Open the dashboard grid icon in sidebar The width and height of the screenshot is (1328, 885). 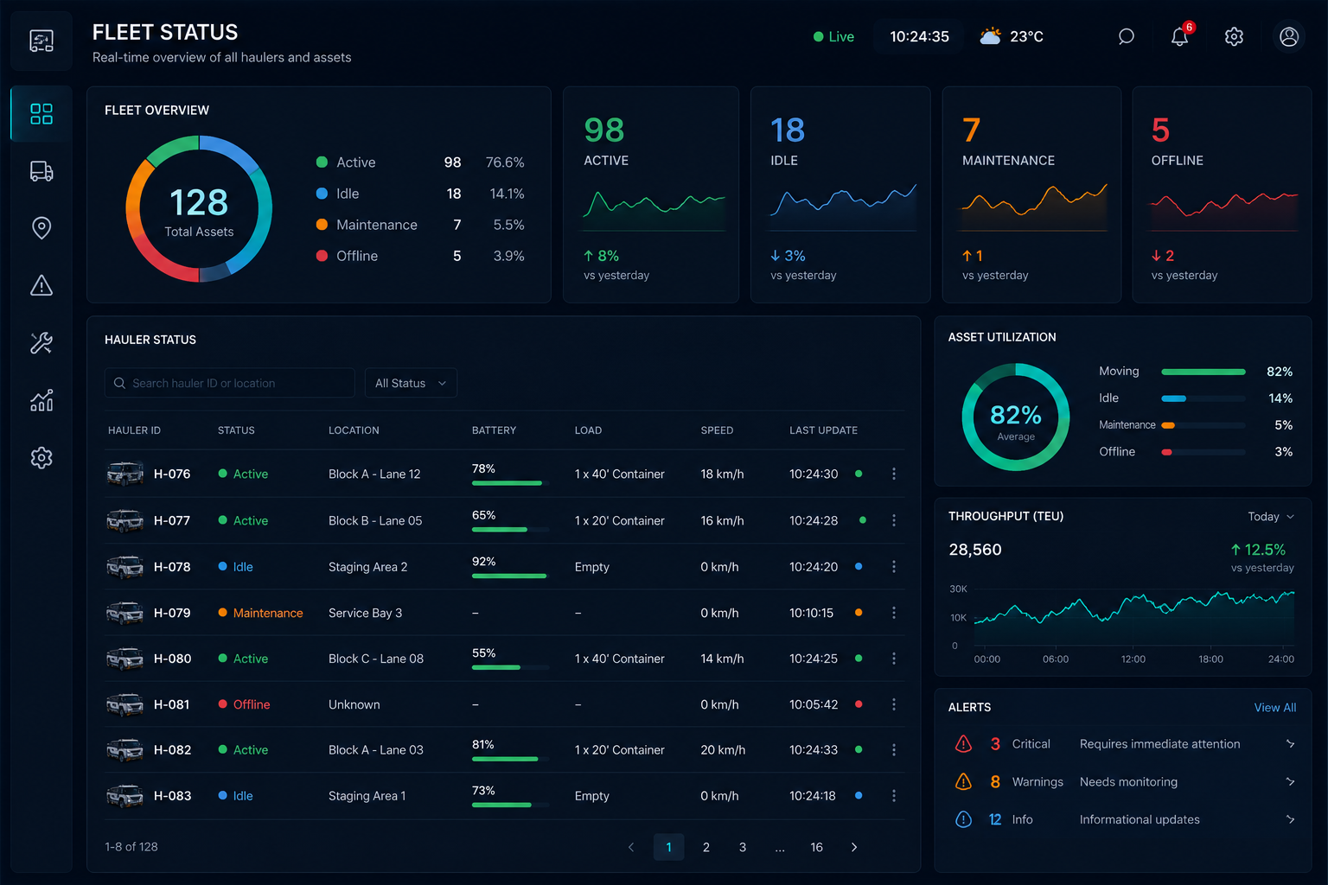pyautogui.click(x=41, y=113)
